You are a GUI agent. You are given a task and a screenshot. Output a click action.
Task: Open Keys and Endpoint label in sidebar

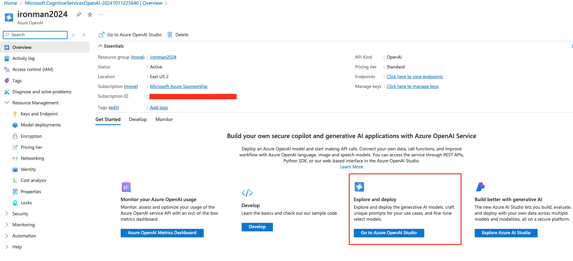[39, 114]
